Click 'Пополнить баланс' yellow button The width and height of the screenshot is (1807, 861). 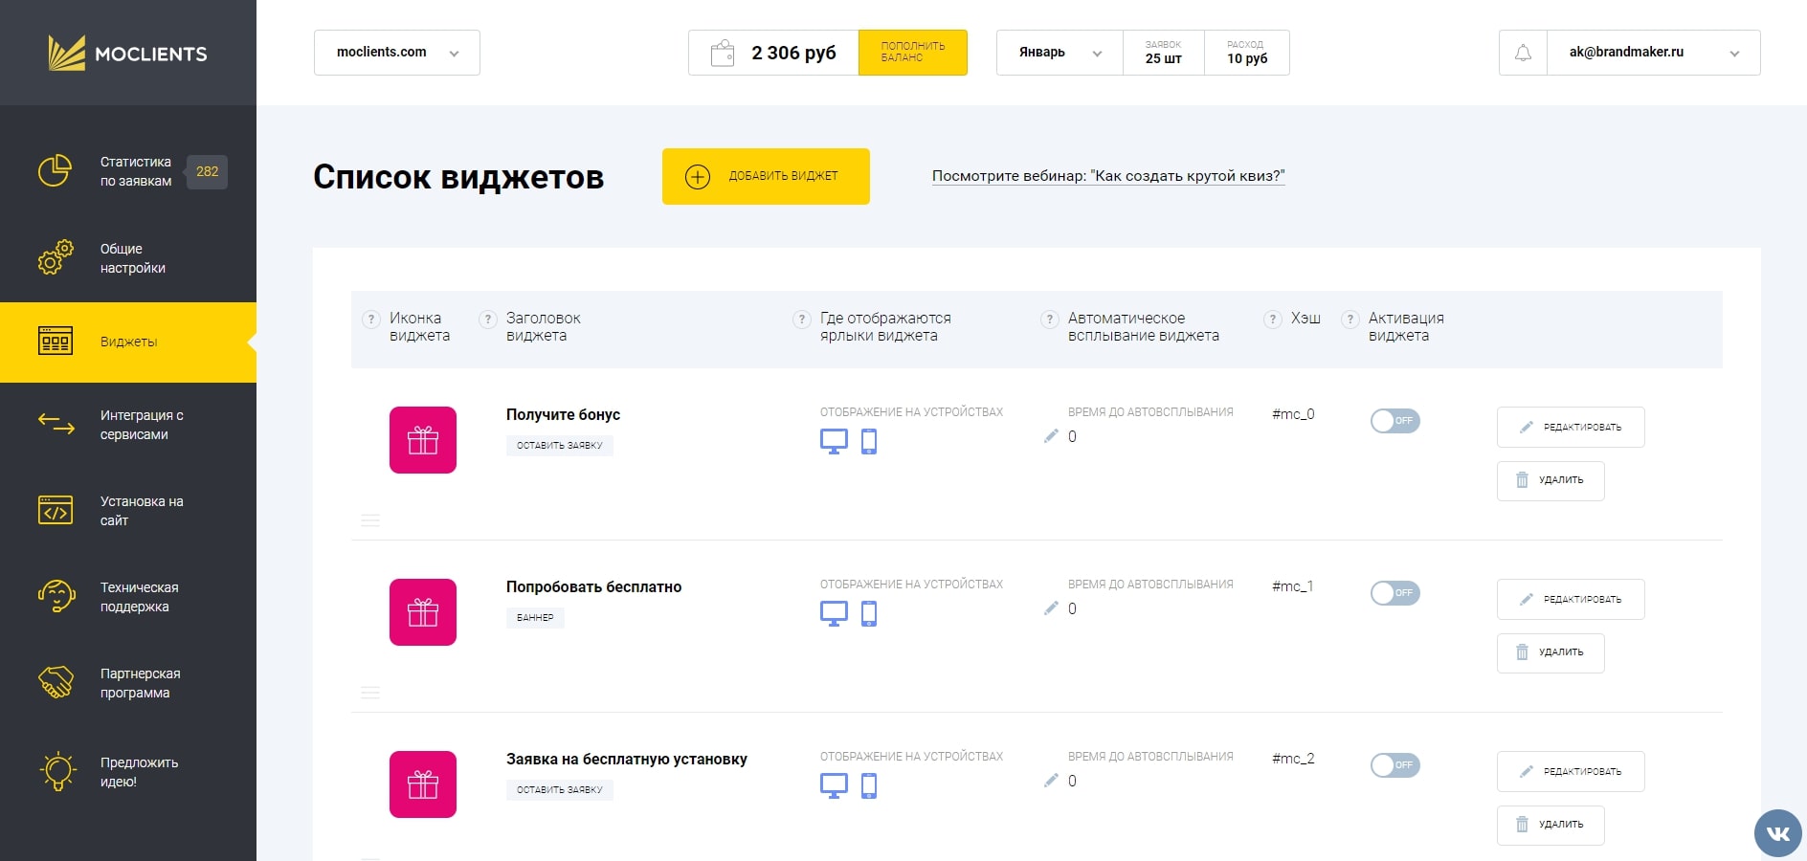(x=912, y=53)
